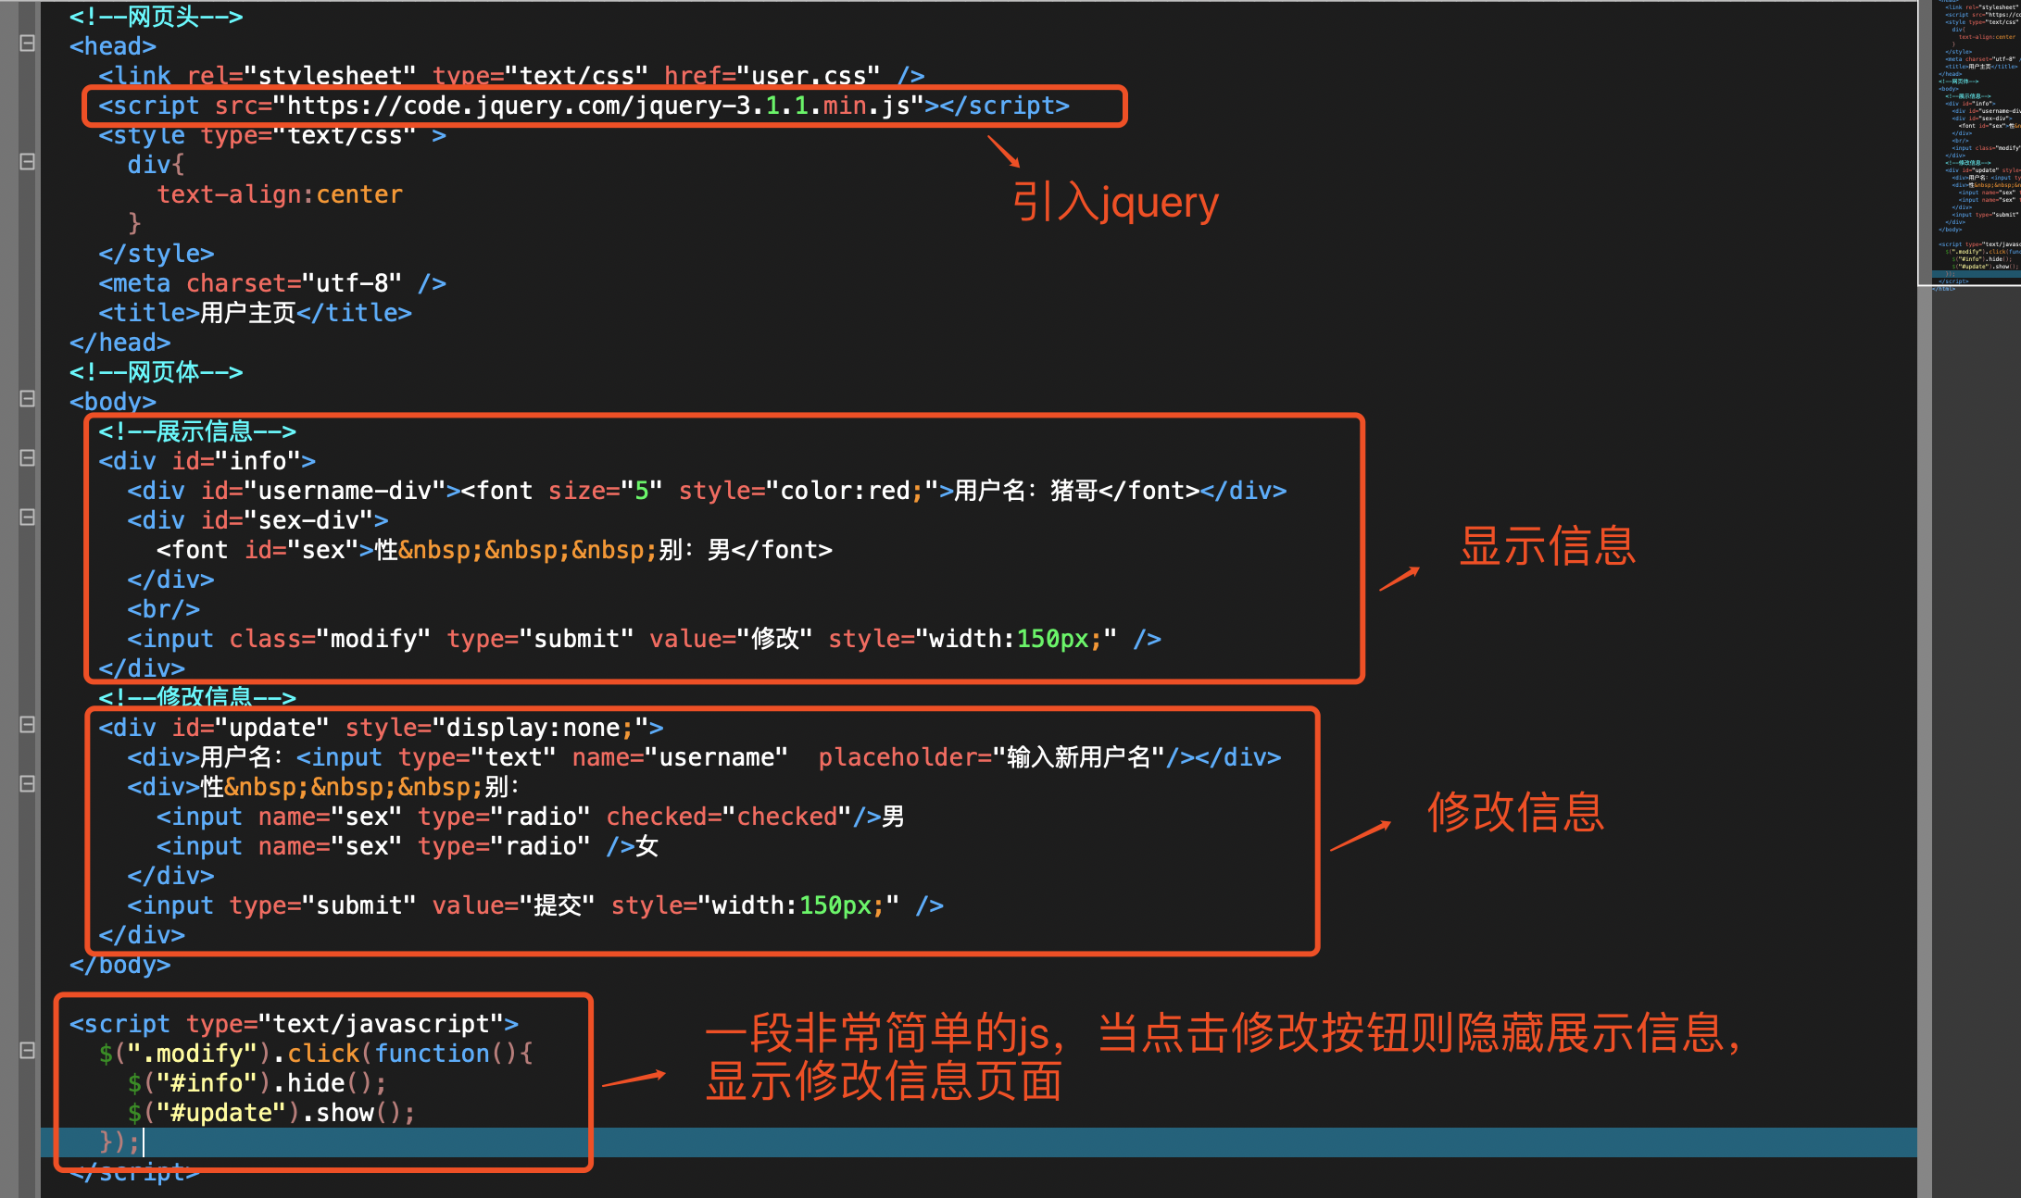2021x1198 pixels.
Task: Fold the div id="info" block
Action: 28,458
